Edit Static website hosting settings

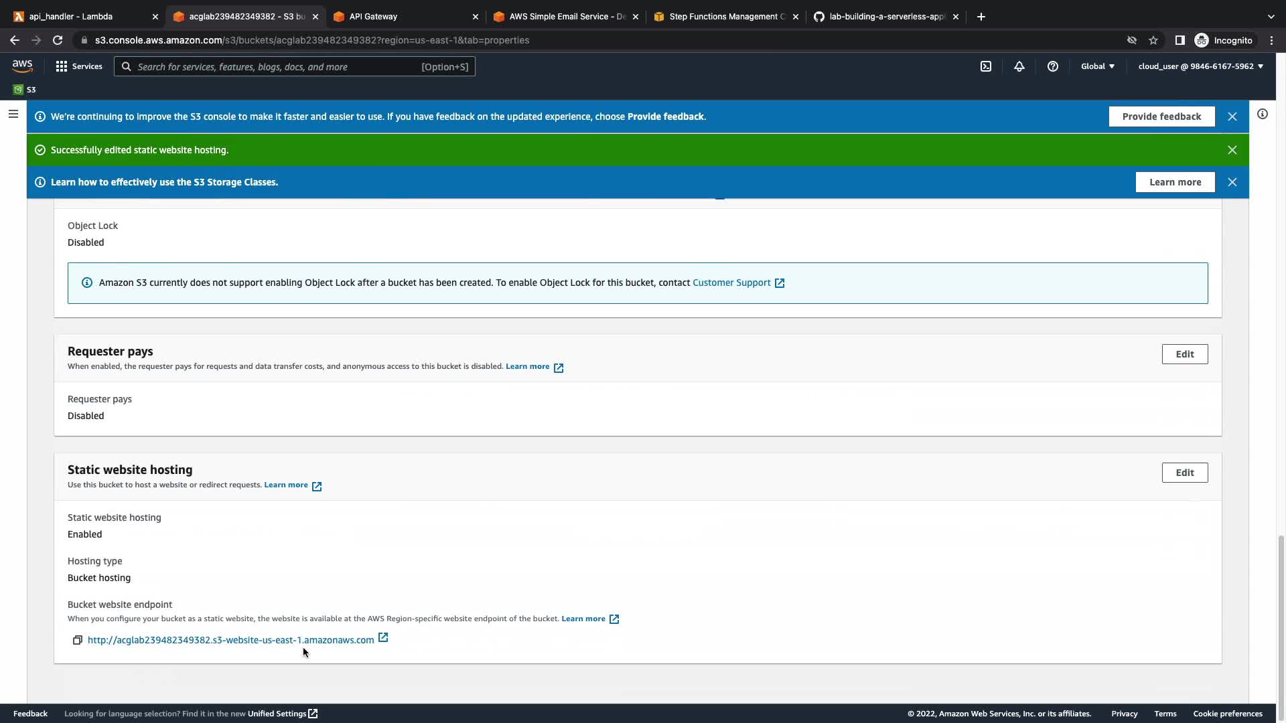1184,473
